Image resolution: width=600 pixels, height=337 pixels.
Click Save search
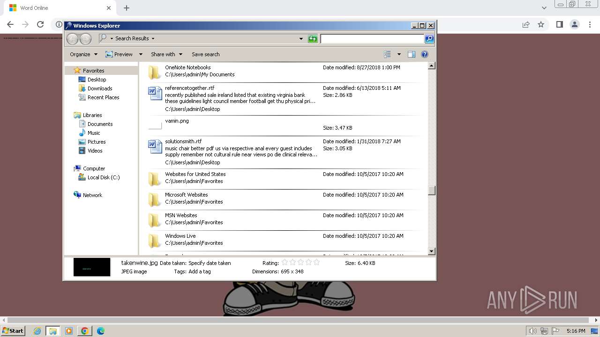pyautogui.click(x=205, y=54)
